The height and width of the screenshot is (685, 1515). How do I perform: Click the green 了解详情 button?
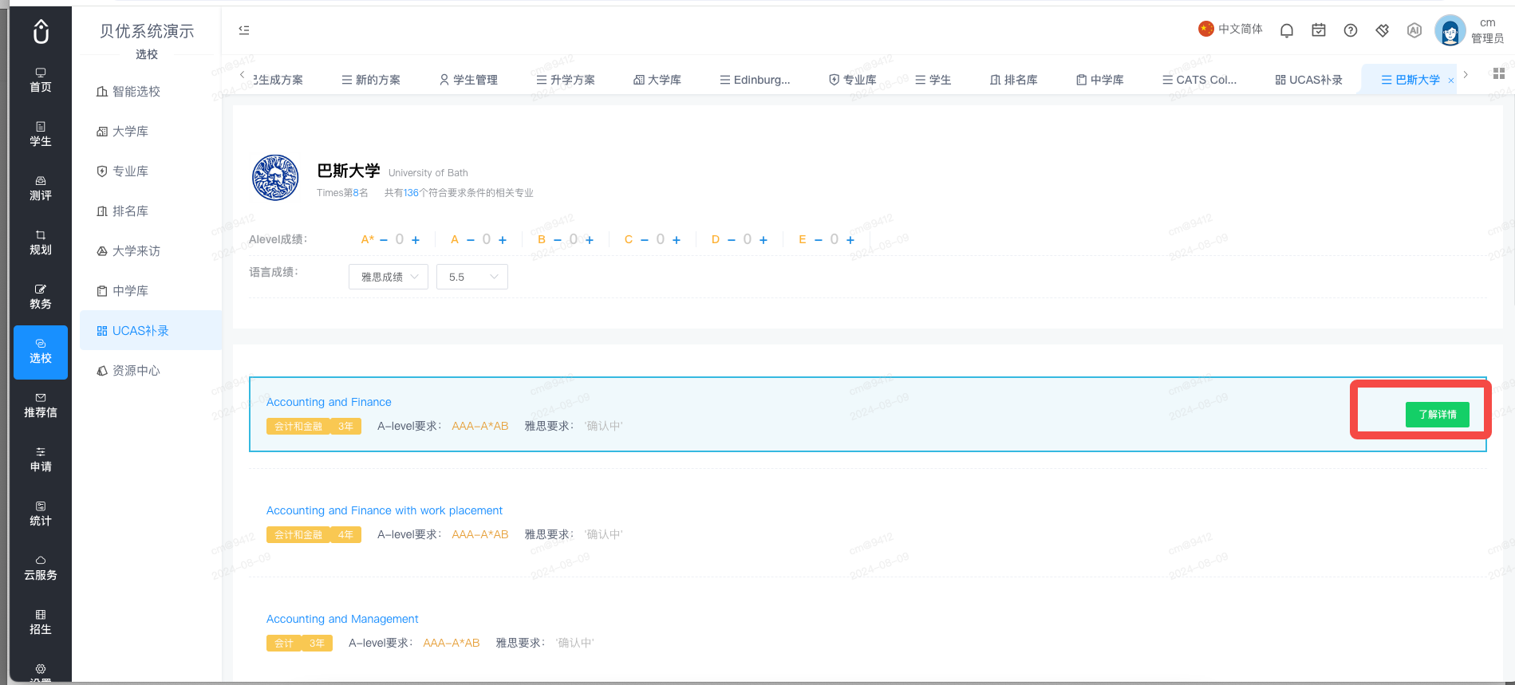pyautogui.click(x=1437, y=414)
